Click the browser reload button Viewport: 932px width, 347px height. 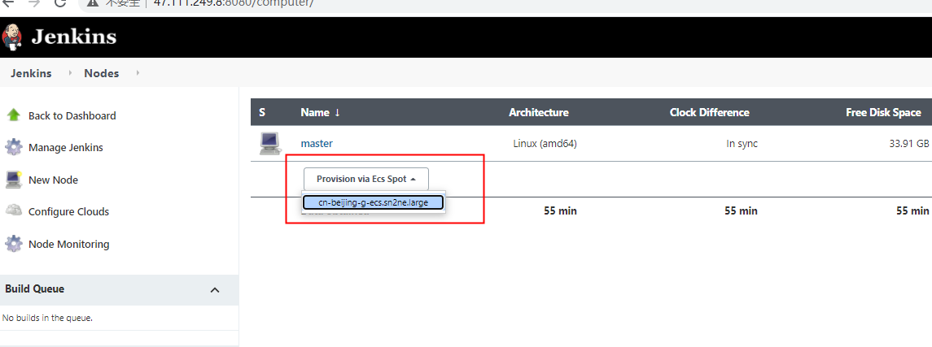pyautogui.click(x=59, y=3)
